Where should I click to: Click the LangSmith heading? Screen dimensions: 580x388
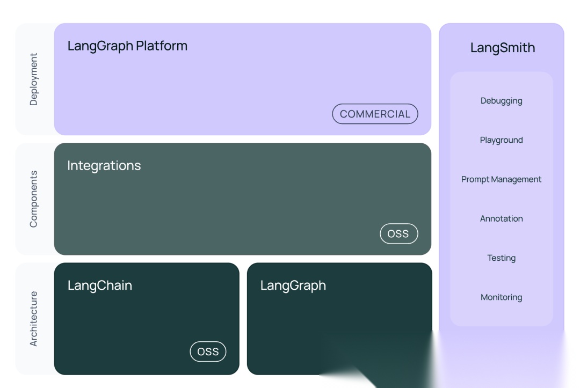click(502, 48)
